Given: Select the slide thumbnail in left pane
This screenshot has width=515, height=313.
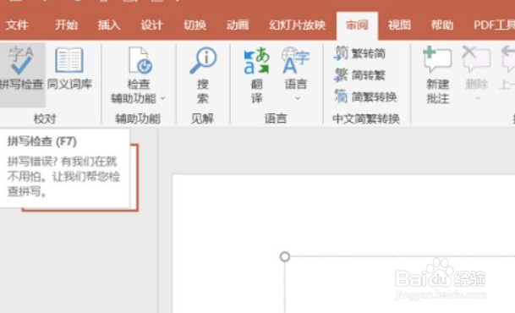Looking at the screenshot, I should click(134, 178).
